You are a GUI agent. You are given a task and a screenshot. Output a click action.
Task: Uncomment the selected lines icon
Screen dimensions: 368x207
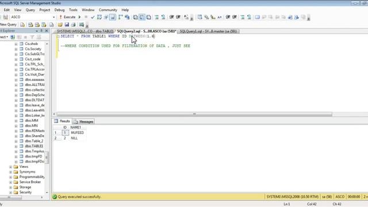(163, 17)
